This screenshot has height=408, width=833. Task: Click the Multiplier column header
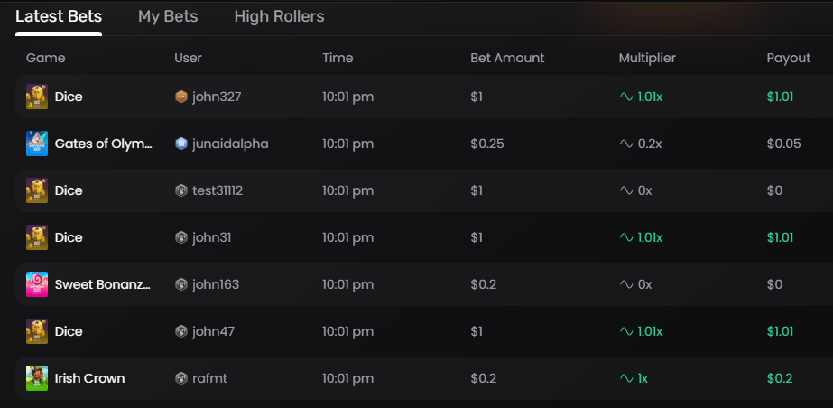647,58
